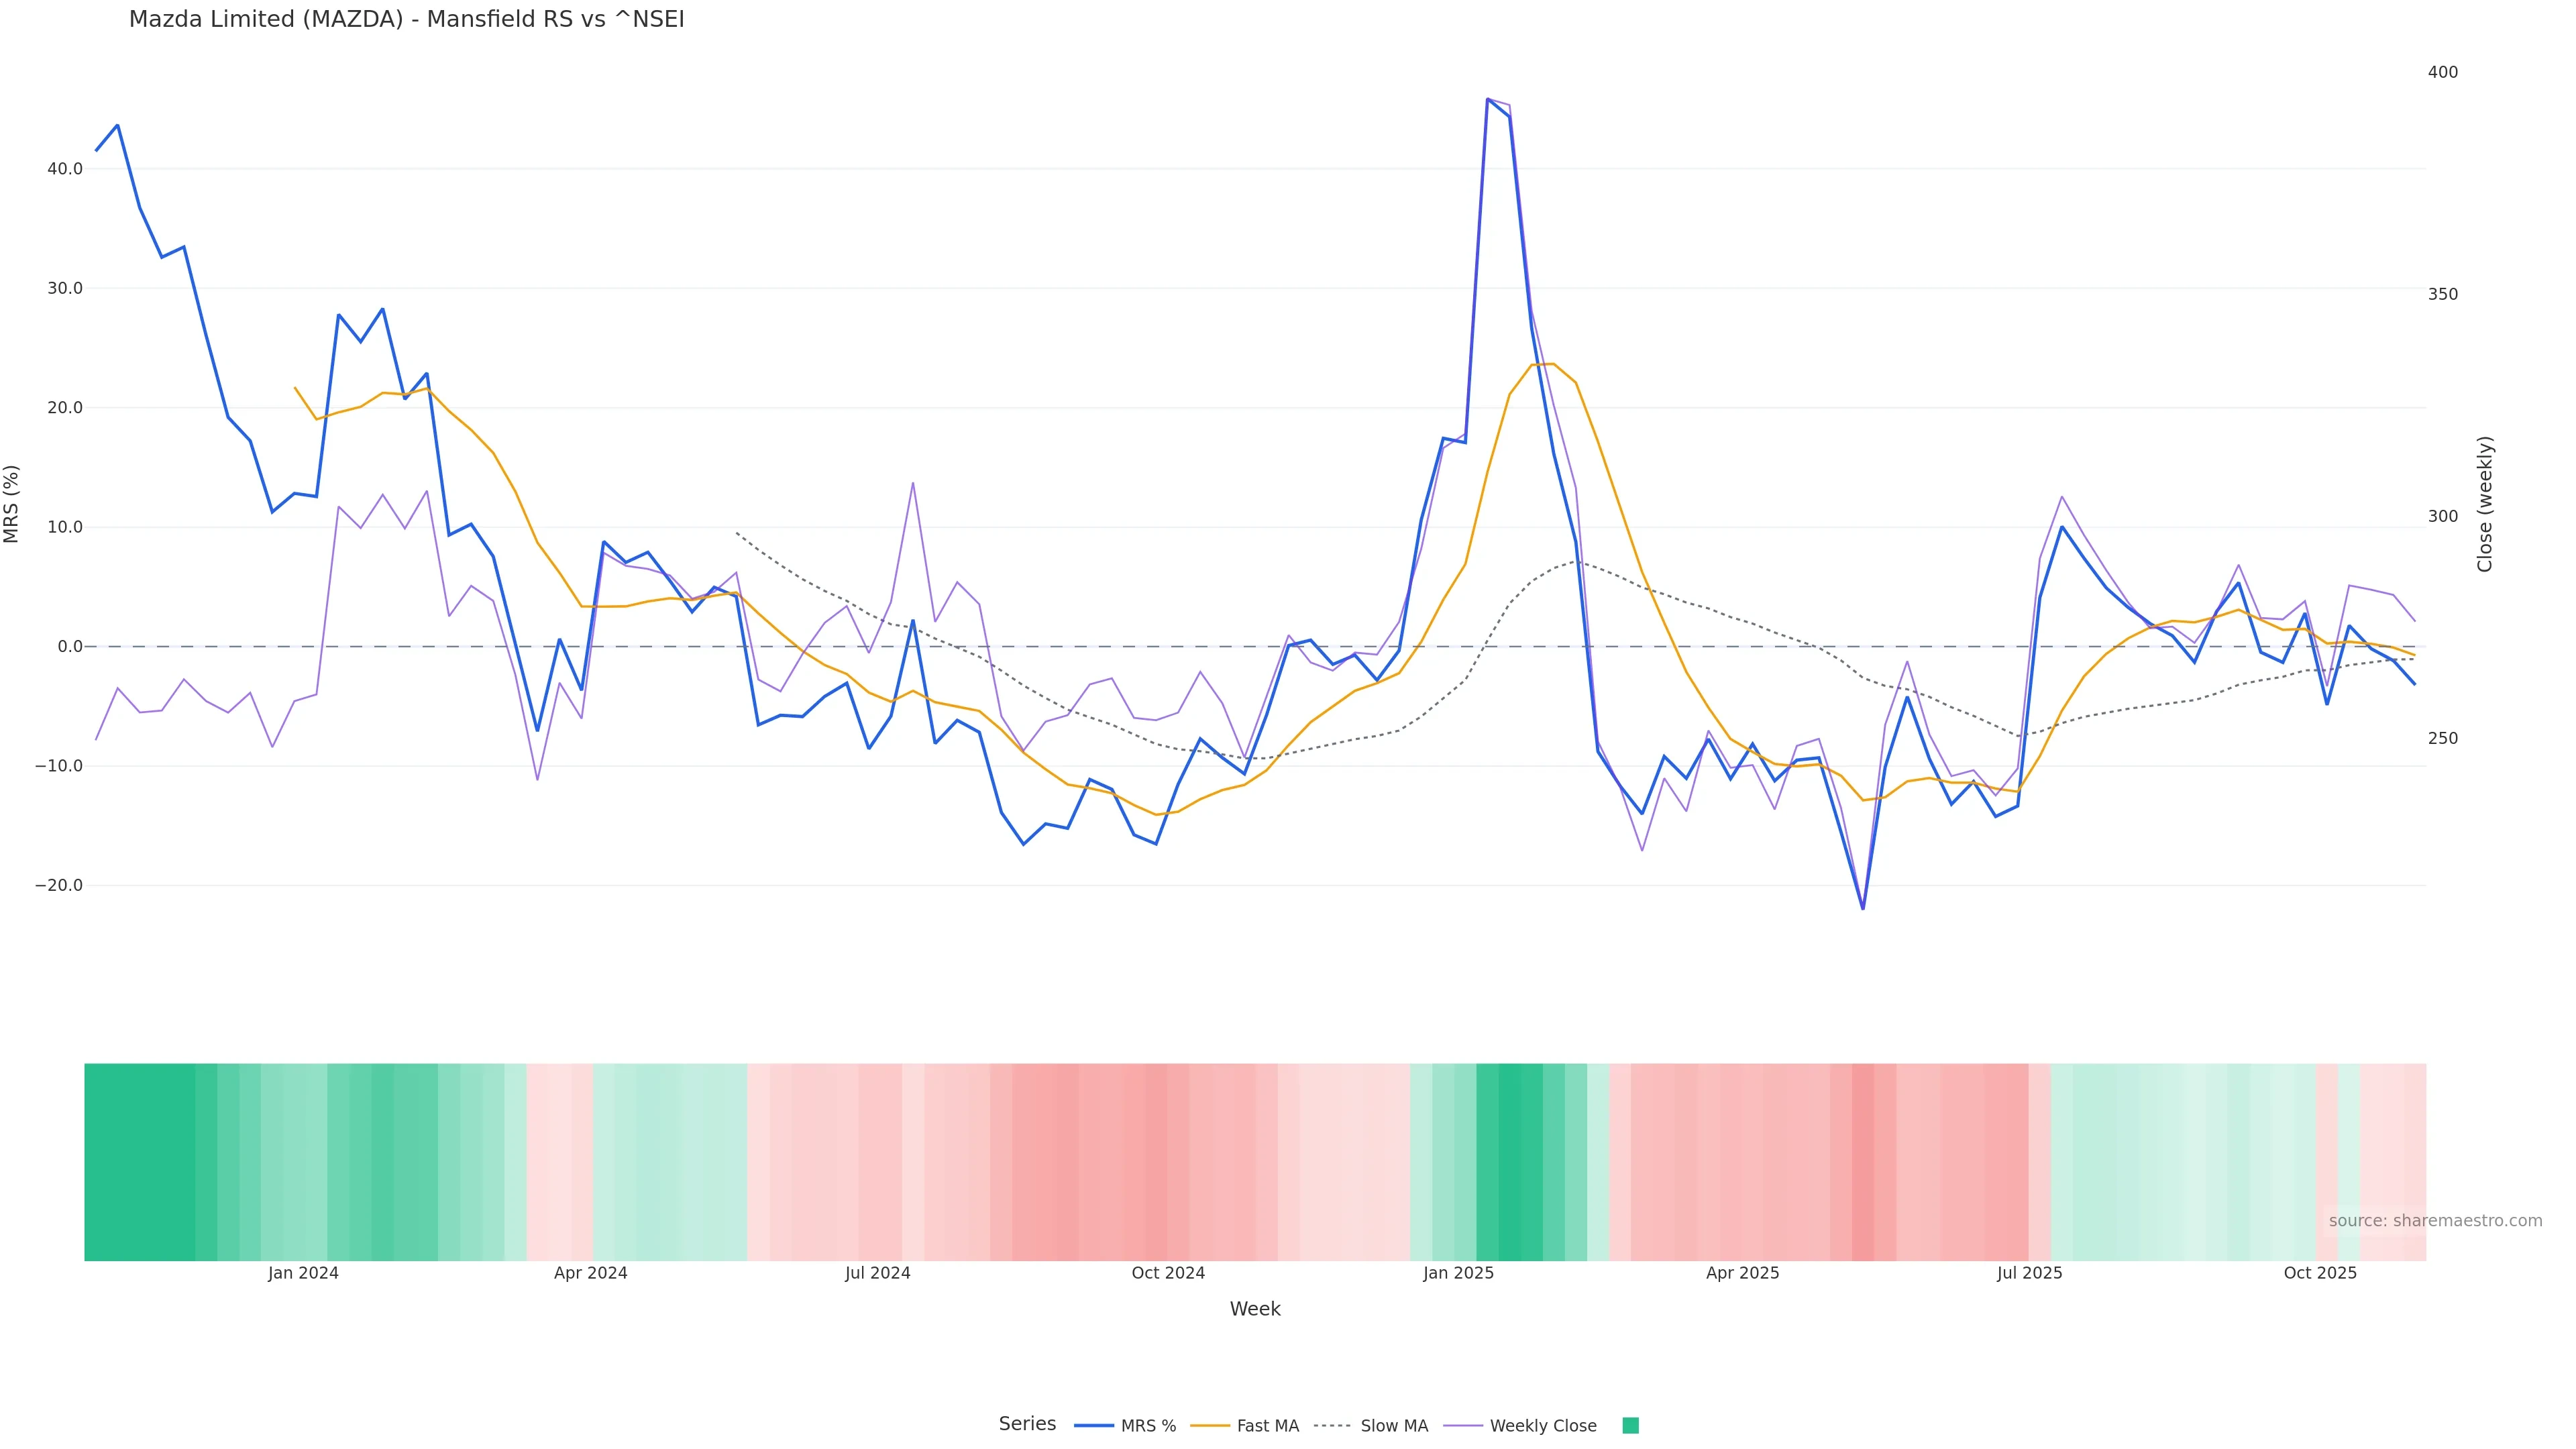Click the Series legend title
This screenshot has width=2576, height=1449.
[x=1027, y=1424]
